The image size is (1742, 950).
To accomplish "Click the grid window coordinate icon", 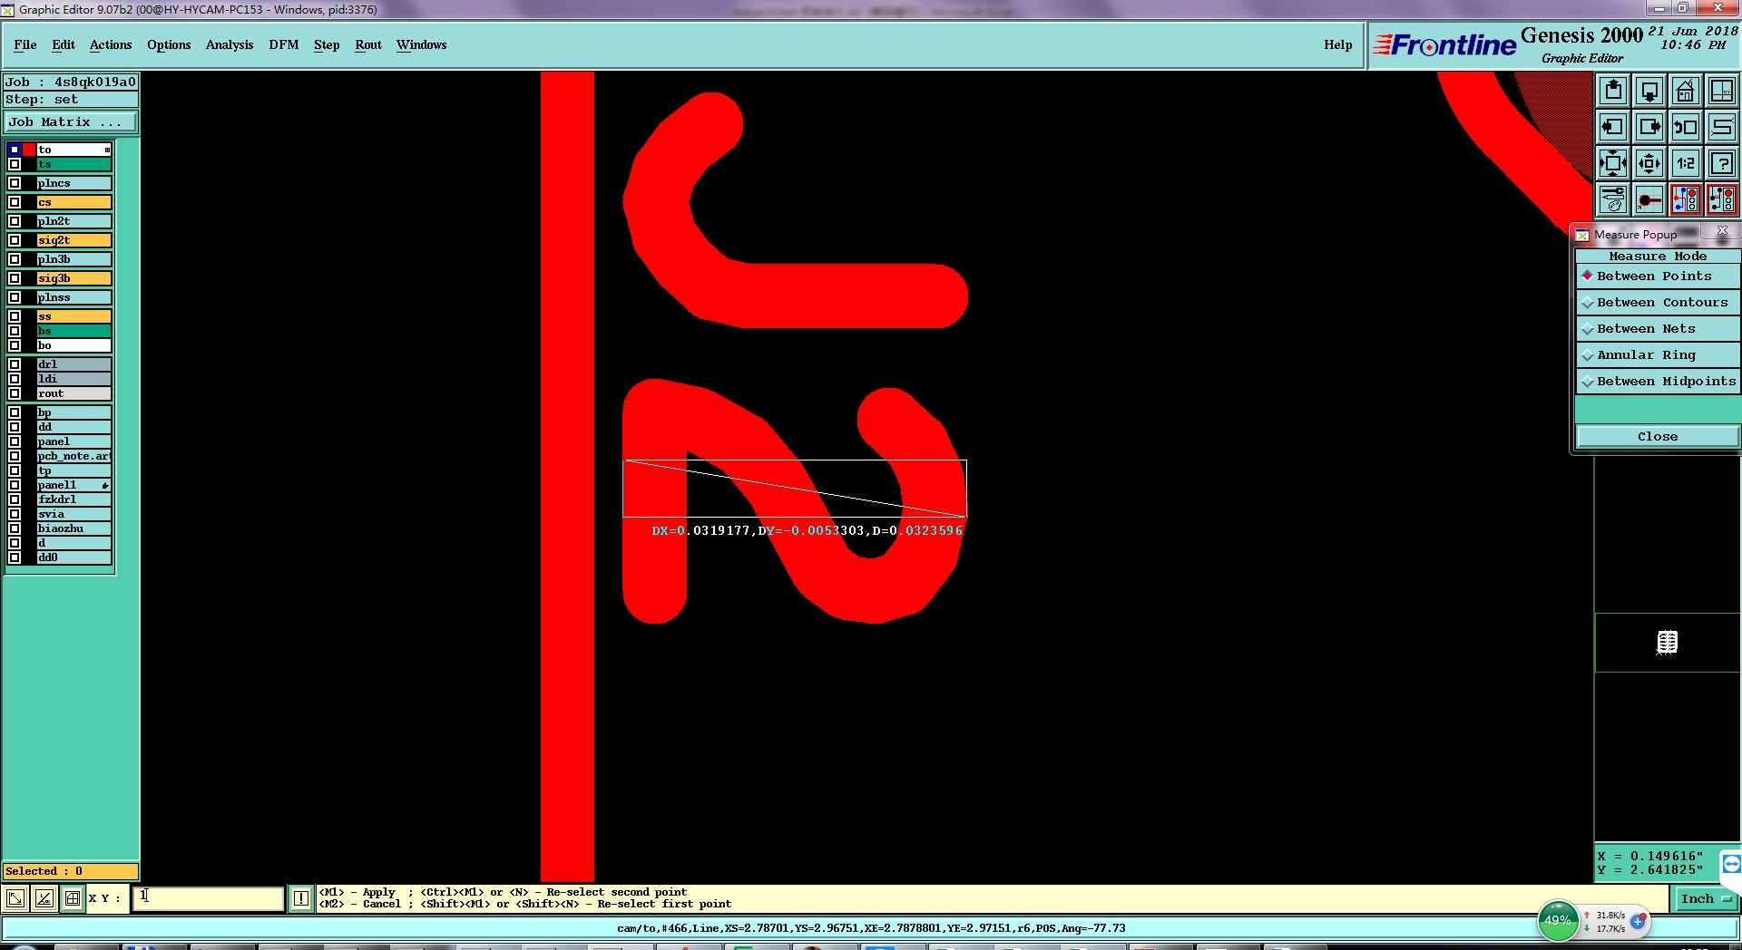I will [73, 898].
